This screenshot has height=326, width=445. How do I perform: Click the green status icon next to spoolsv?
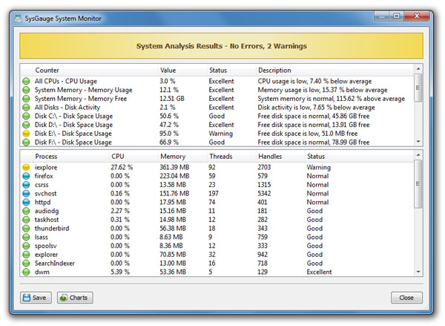tap(26, 246)
